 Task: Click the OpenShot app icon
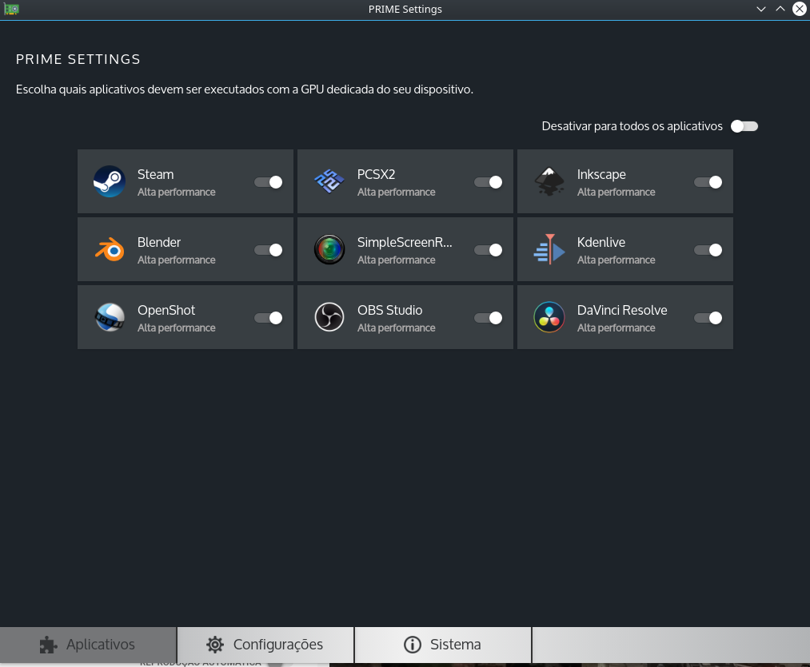tap(110, 317)
